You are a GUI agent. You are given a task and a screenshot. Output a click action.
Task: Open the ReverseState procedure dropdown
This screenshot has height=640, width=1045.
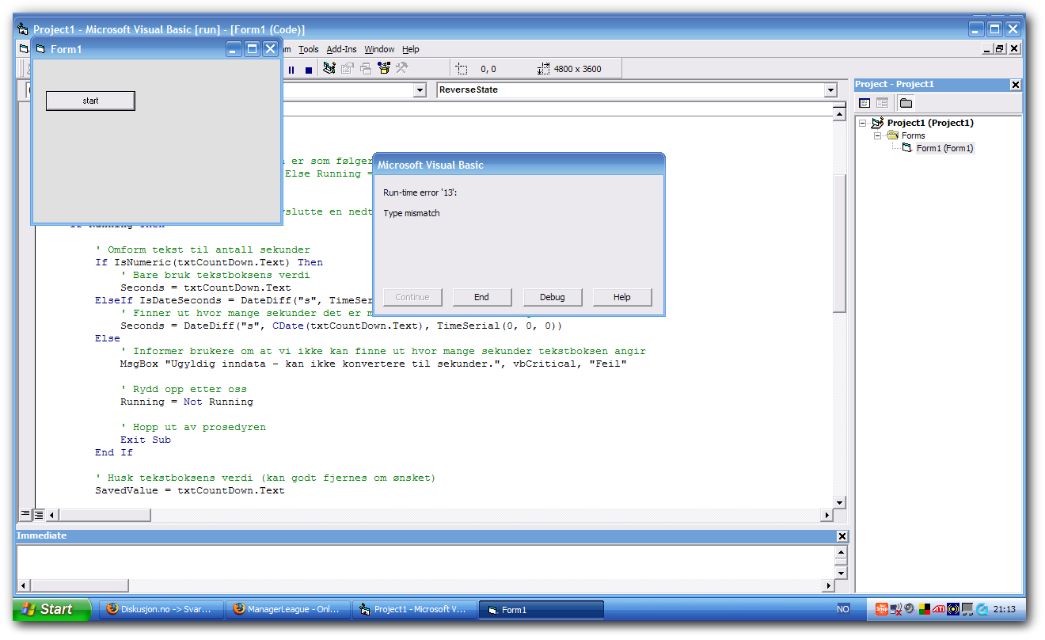[x=830, y=90]
